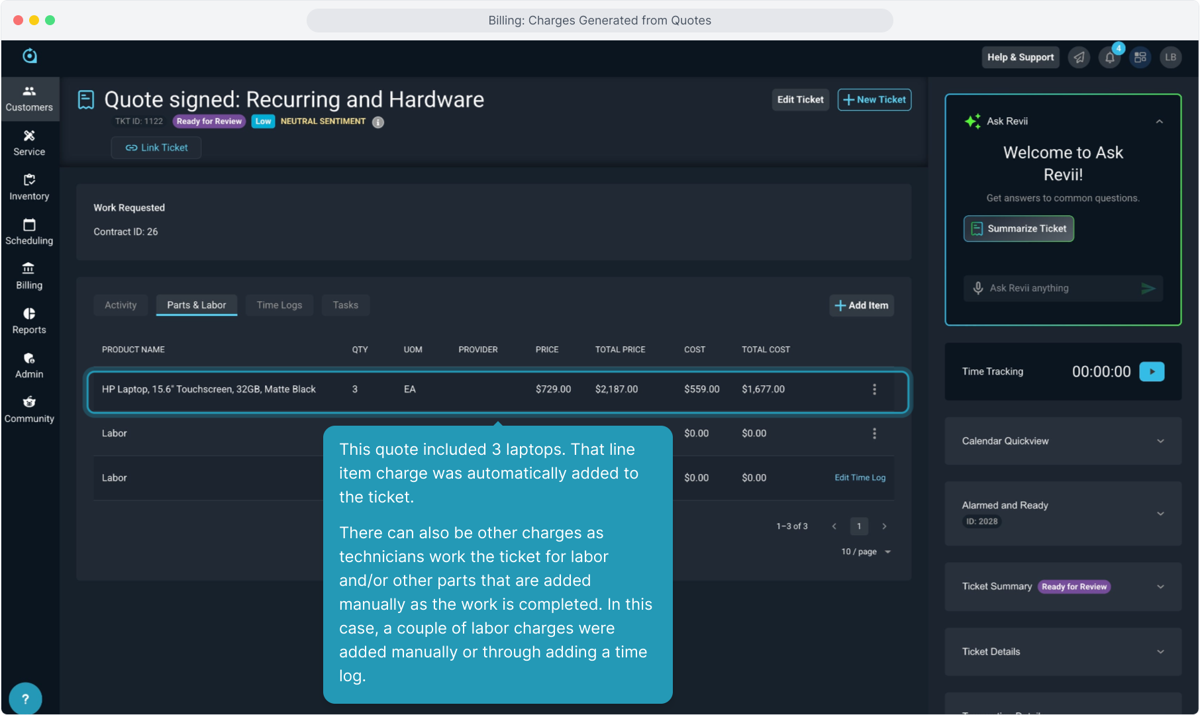Click the question mark help bubble
The image size is (1200, 715).
[x=25, y=698]
